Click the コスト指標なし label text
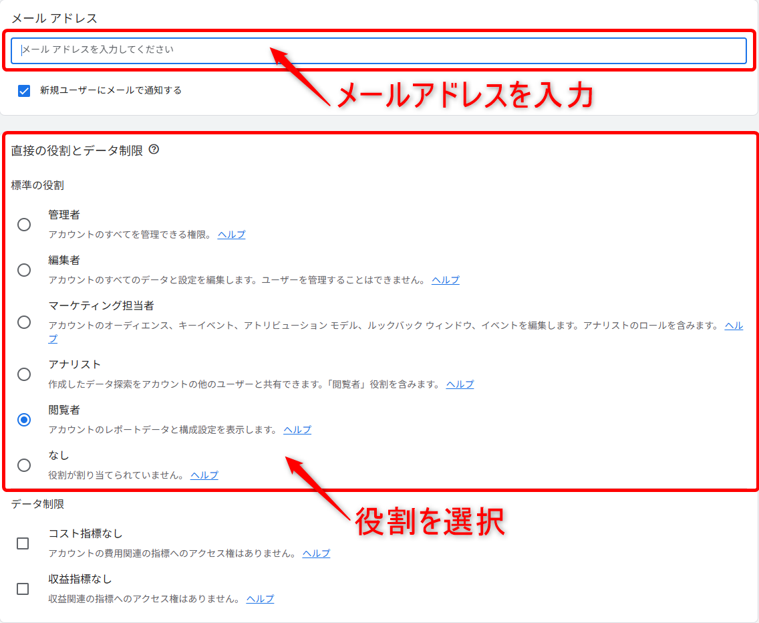 point(86,533)
